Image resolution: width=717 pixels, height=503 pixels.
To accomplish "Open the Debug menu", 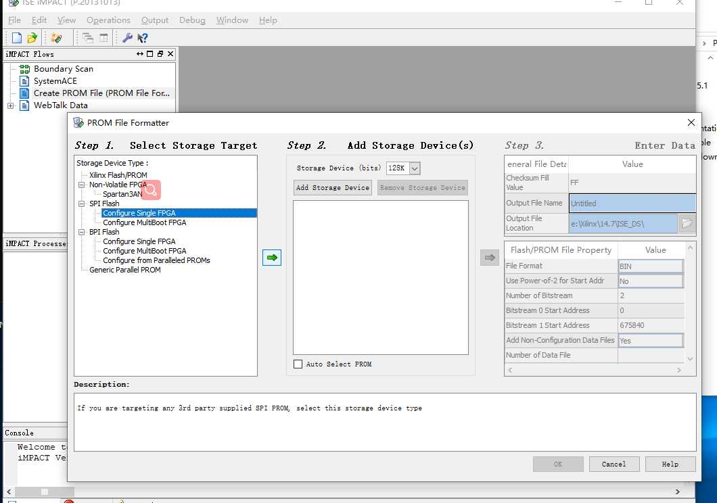I will coord(192,20).
